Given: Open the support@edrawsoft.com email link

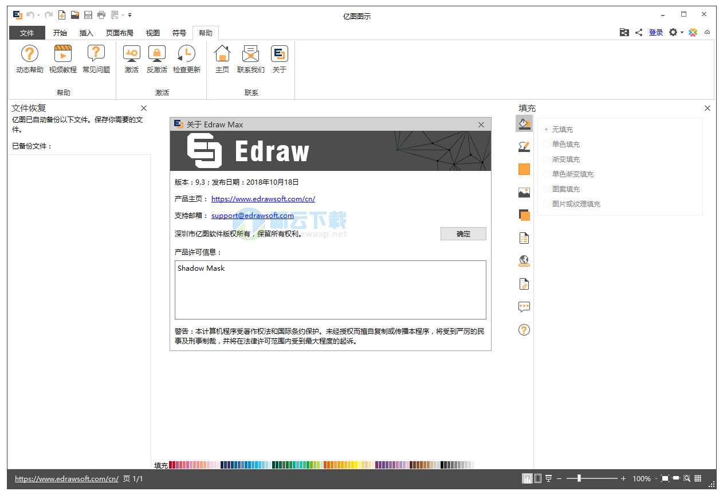Looking at the screenshot, I should [252, 216].
